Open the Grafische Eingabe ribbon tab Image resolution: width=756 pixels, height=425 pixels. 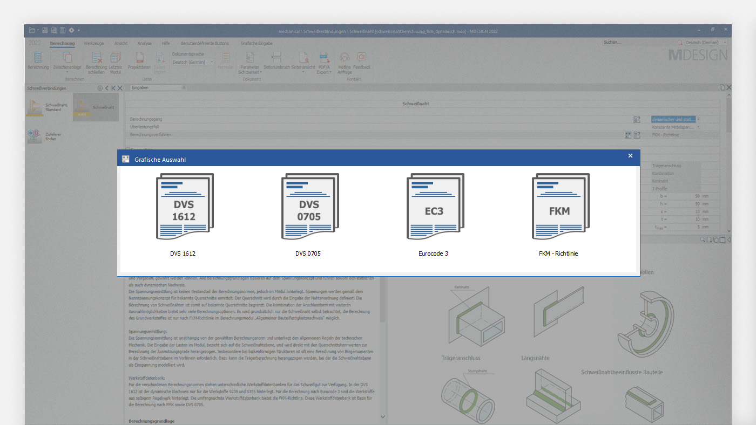(x=256, y=43)
